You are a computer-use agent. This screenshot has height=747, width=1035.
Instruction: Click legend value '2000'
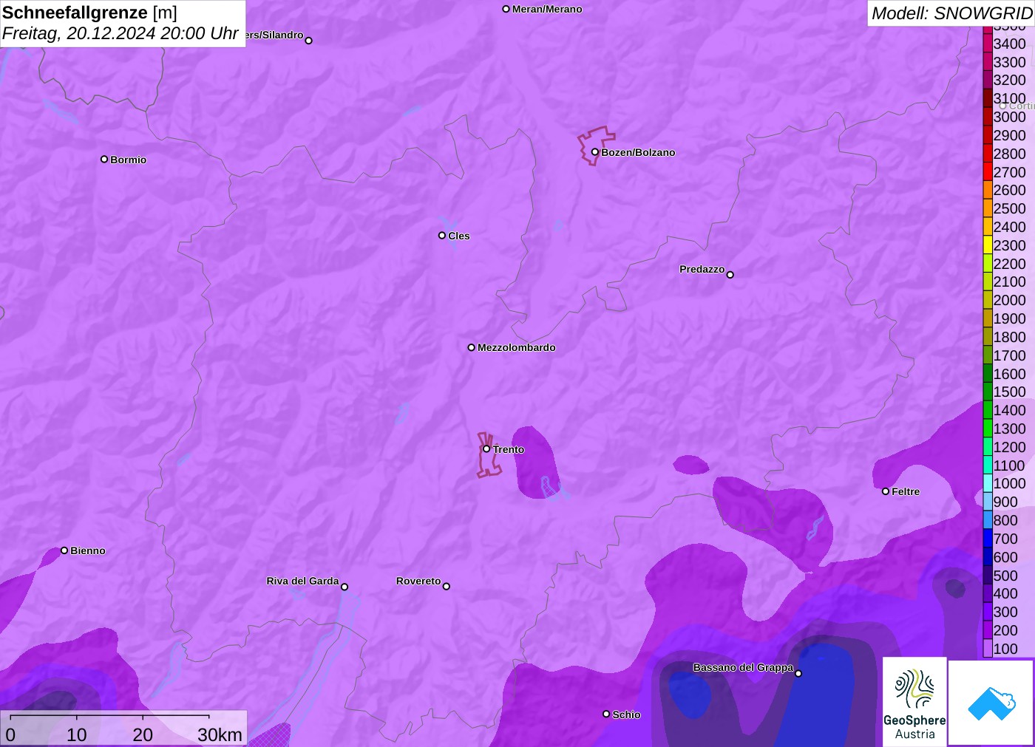tap(1009, 300)
